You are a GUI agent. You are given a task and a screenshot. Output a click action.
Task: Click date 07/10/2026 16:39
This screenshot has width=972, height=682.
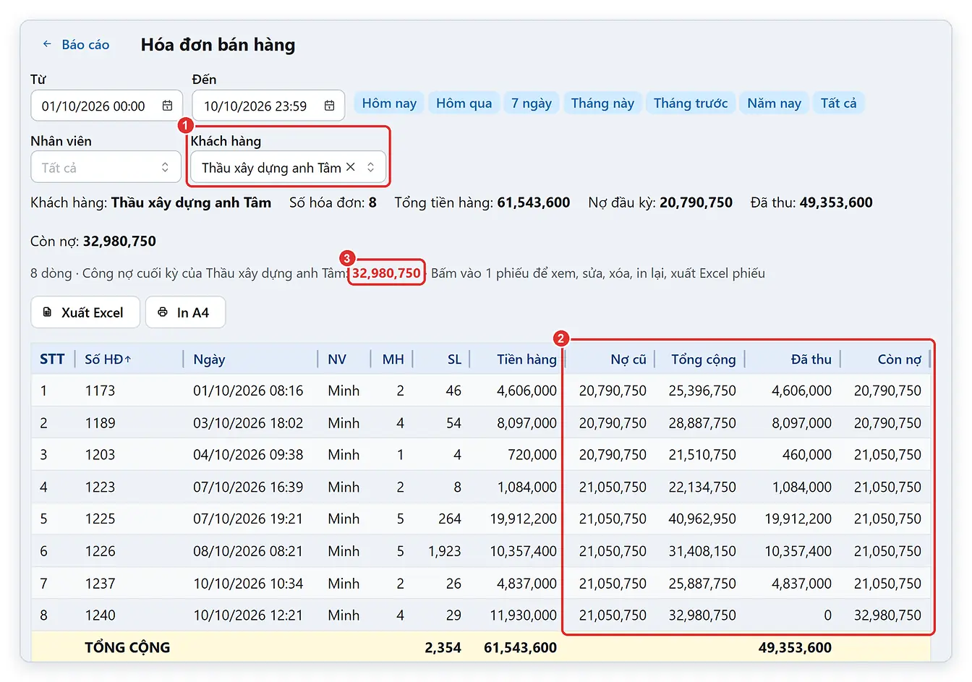tap(248, 487)
